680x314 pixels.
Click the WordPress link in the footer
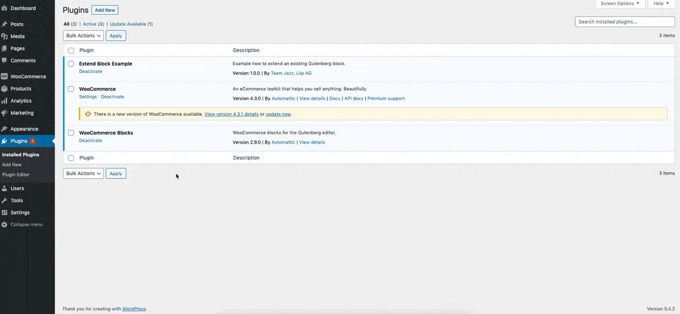point(134,309)
